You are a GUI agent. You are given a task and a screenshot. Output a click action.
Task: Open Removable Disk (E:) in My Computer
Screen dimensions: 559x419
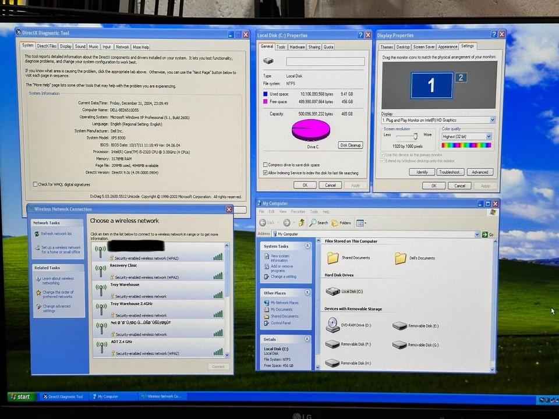[x=401, y=326]
